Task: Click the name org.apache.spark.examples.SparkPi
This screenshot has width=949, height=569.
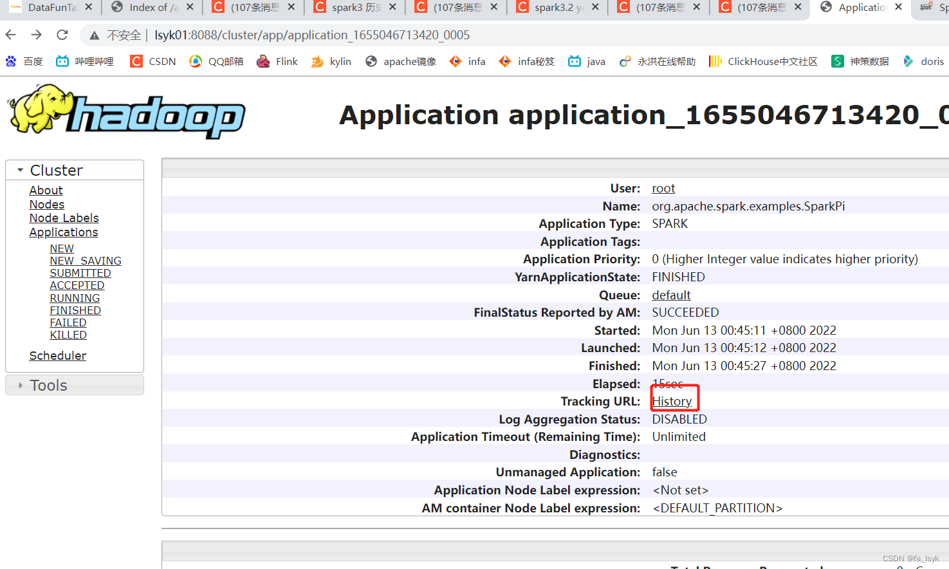Action: coord(748,206)
